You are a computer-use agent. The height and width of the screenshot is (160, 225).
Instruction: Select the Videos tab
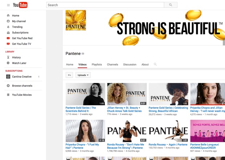click(82, 65)
